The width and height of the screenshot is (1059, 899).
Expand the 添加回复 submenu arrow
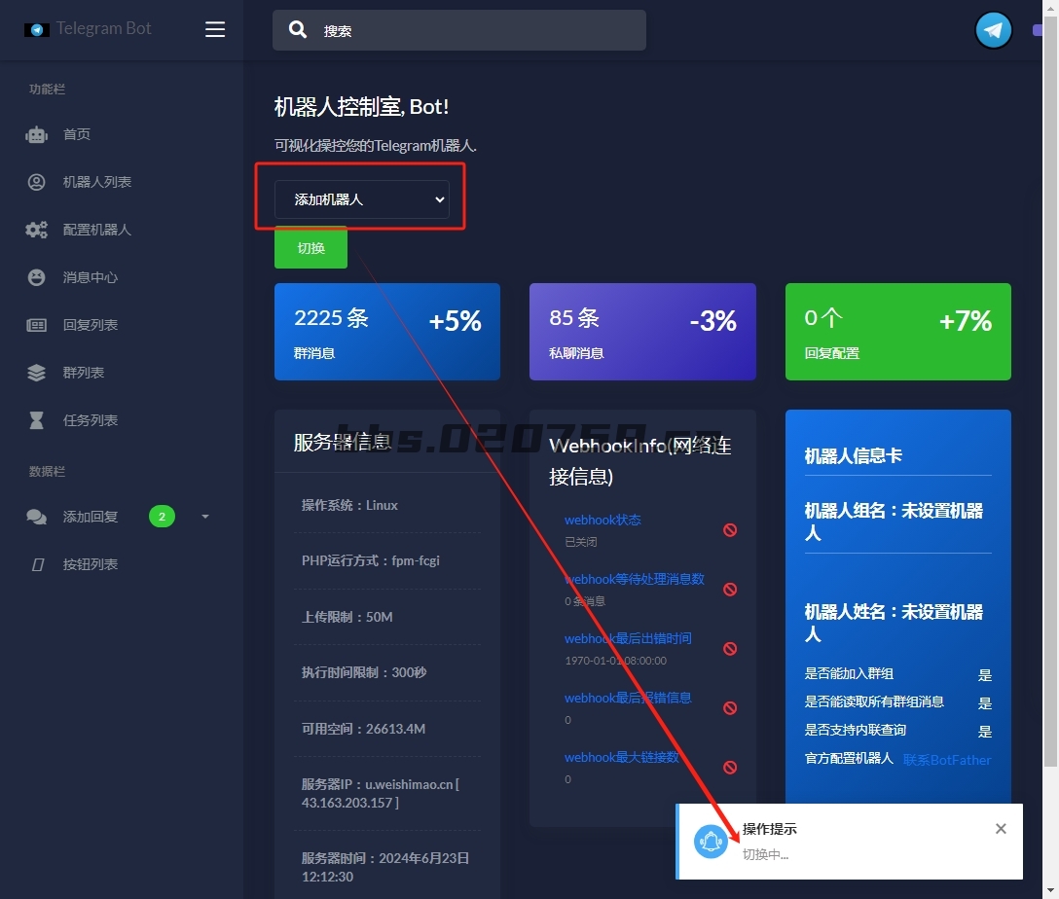coord(205,517)
